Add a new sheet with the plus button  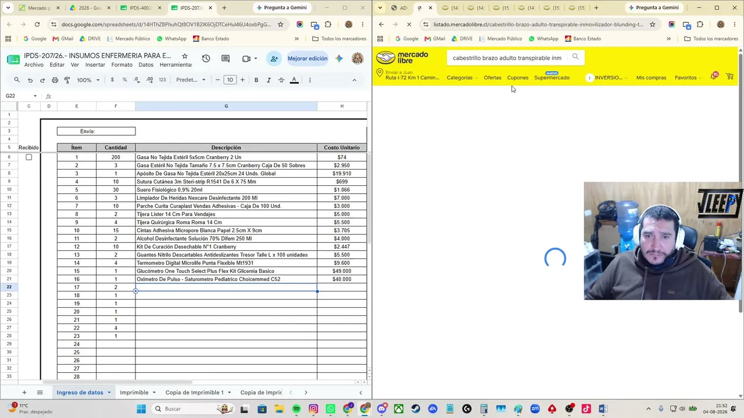click(x=24, y=392)
